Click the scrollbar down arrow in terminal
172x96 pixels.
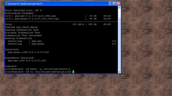pos(119,72)
